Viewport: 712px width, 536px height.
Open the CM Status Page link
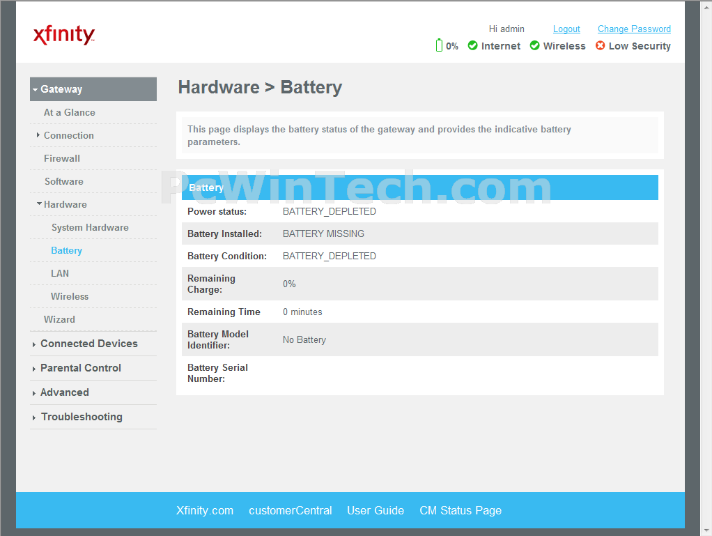point(461,511)
